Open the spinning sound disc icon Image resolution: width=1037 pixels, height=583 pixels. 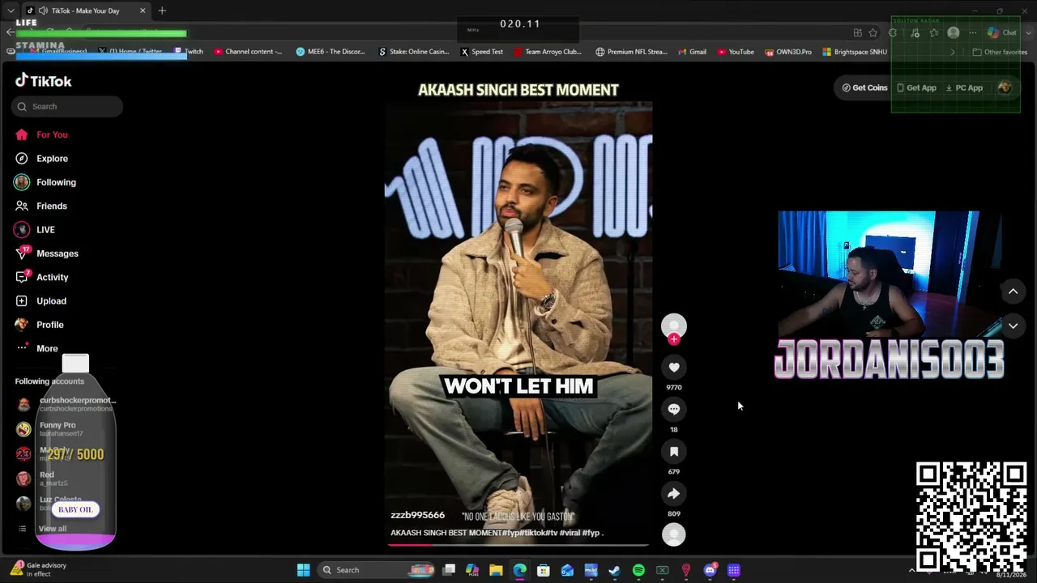click(674, 534)
